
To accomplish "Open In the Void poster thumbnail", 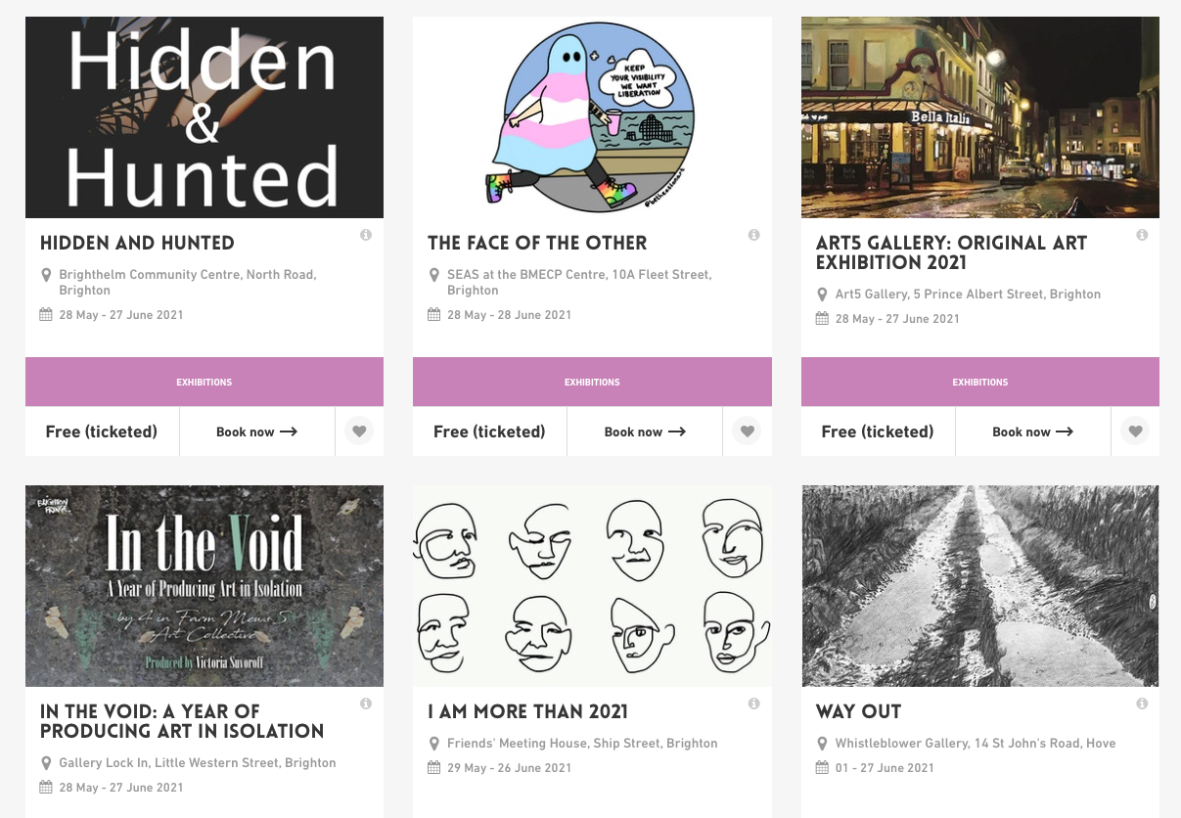I will tap(204, 586).
